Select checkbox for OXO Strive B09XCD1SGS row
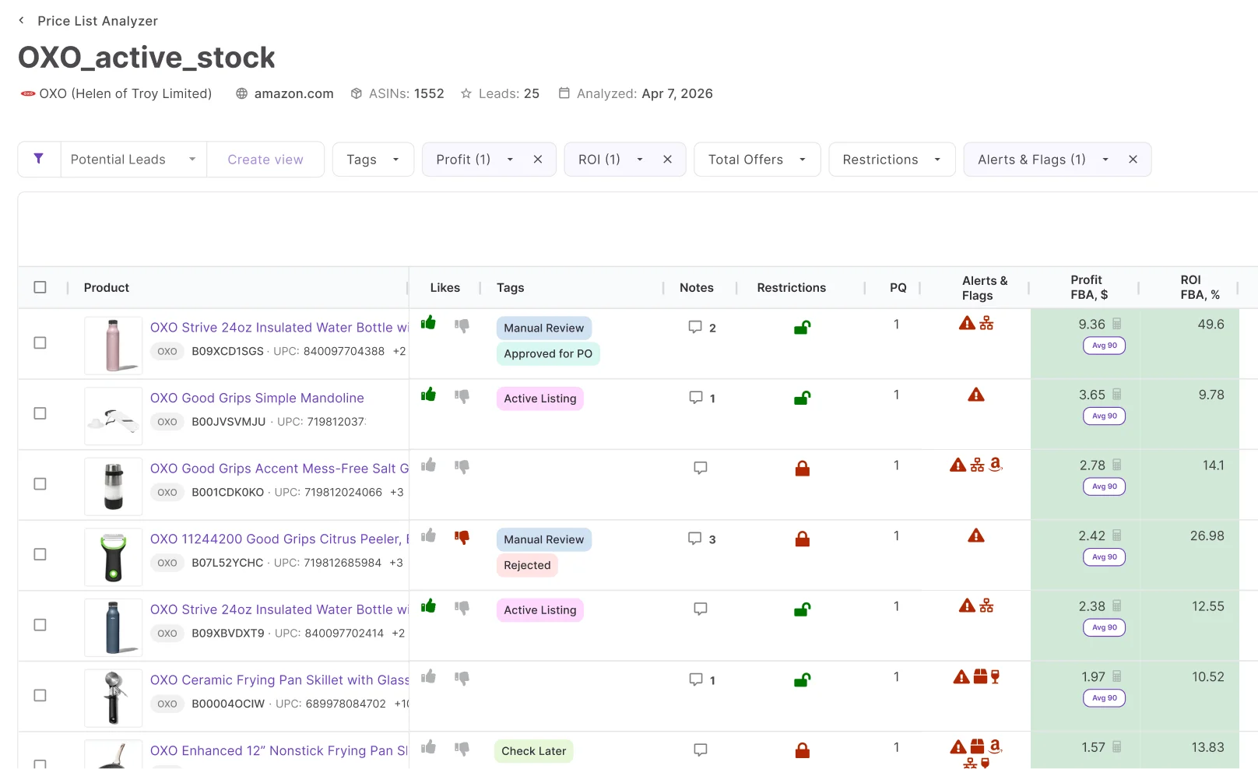 click(x=40, y=342)
